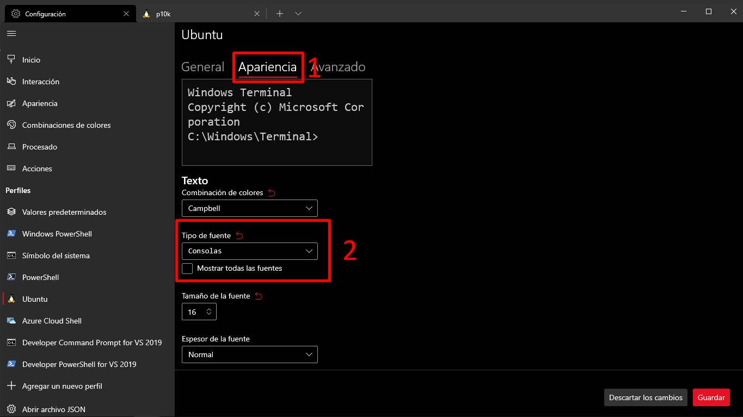Open the new tab profile dropdown chevron
743x417 pixels.
click(298, 14)
